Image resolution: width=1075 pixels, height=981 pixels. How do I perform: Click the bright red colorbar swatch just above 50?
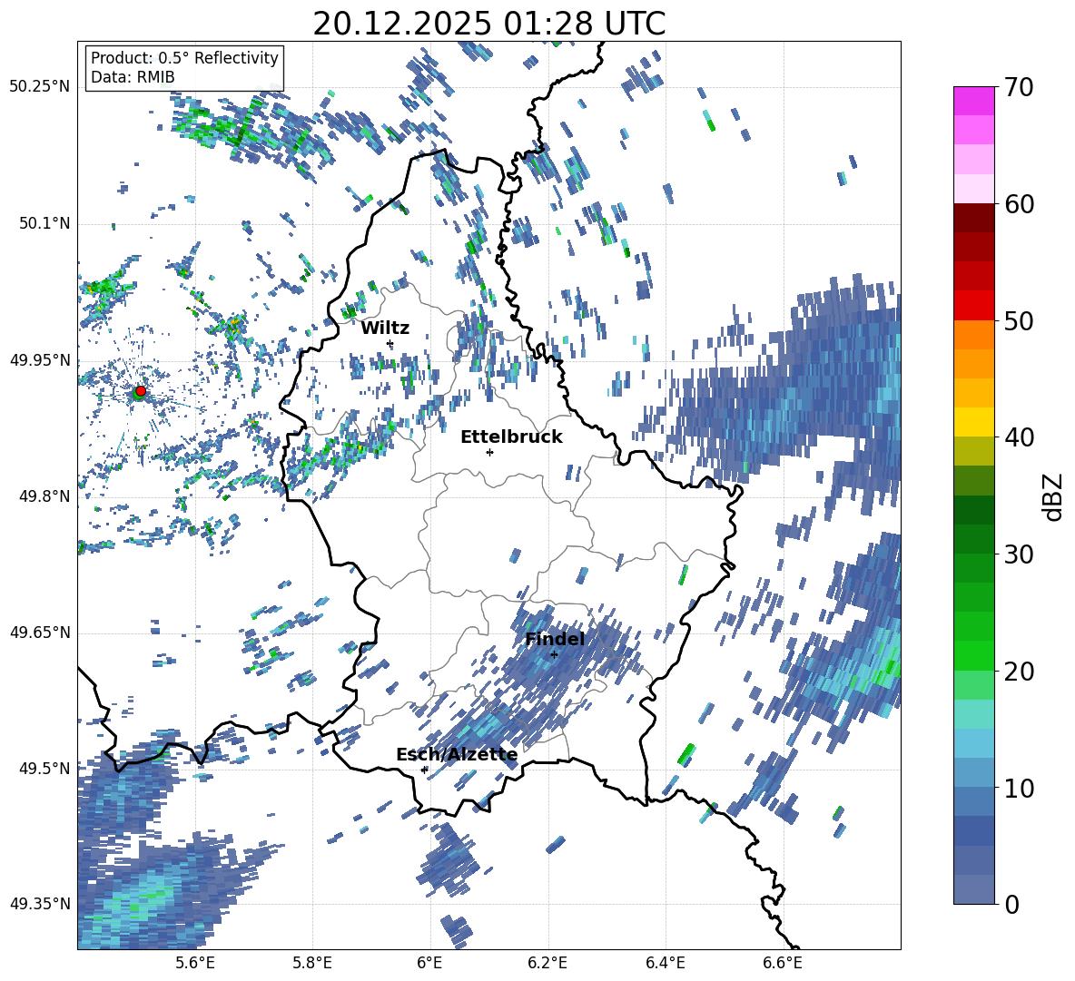[974, 306]
